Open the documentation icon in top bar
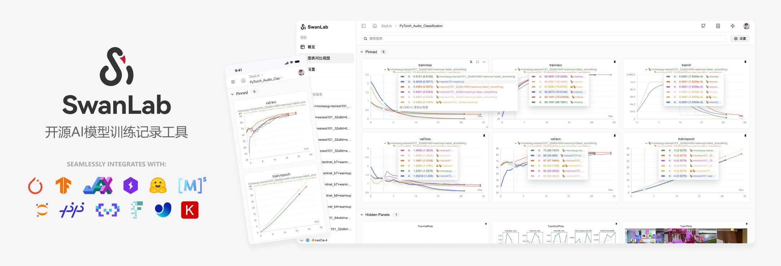Image resolution: width=781 pixels, height=266 pixels. coord(718,26)
